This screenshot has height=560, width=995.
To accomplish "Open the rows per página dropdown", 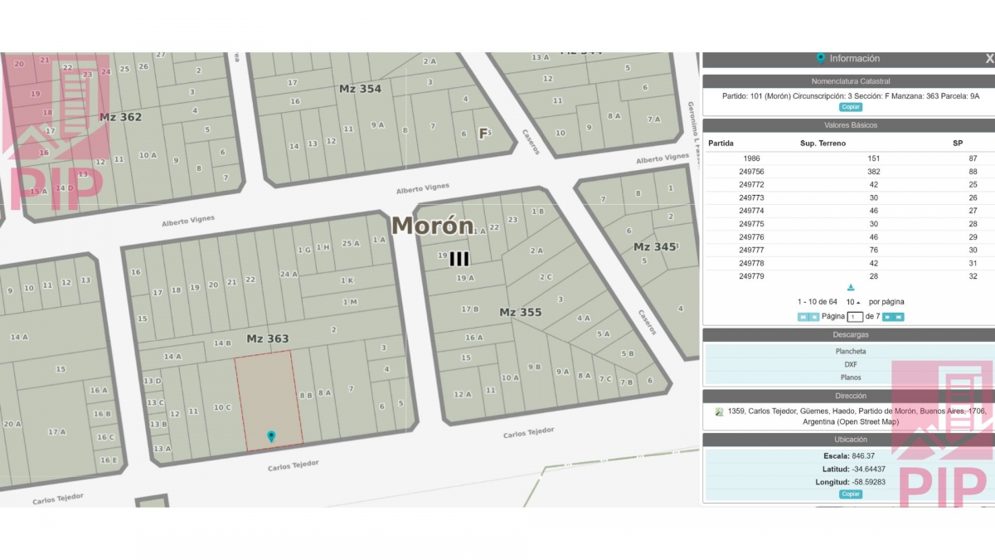I will click(x=853, y=302).
